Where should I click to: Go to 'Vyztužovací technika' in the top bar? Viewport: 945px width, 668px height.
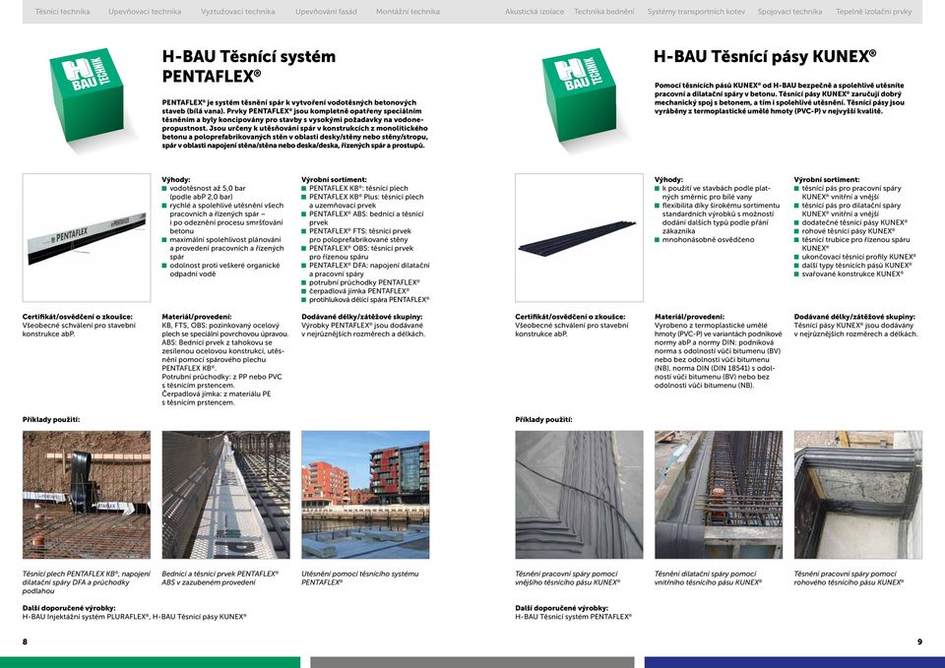pyautogui.click(x=237, y=12)
